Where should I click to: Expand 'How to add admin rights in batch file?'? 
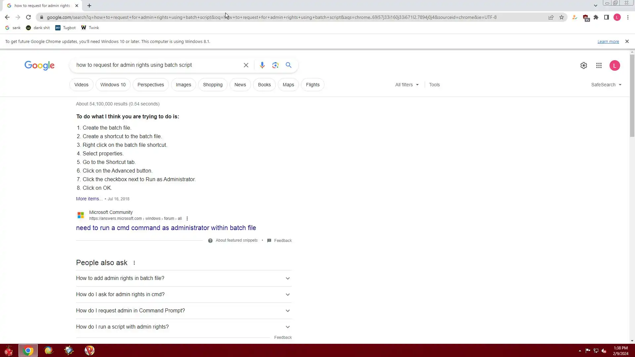click(184, 278)
